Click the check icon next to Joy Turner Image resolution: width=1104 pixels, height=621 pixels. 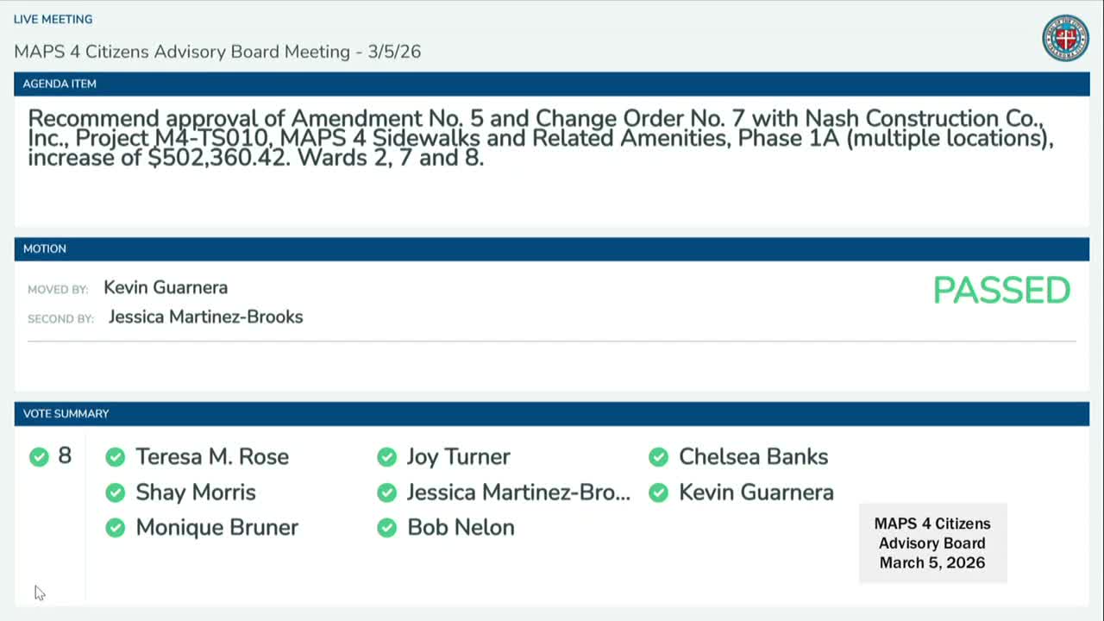coord(386,457)
